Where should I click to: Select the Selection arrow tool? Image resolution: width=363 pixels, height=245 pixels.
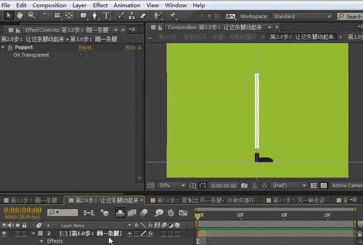tap(9, 16)
